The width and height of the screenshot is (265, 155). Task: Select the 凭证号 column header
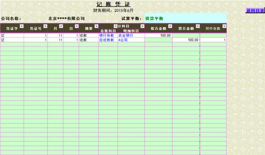pos(36,29)
